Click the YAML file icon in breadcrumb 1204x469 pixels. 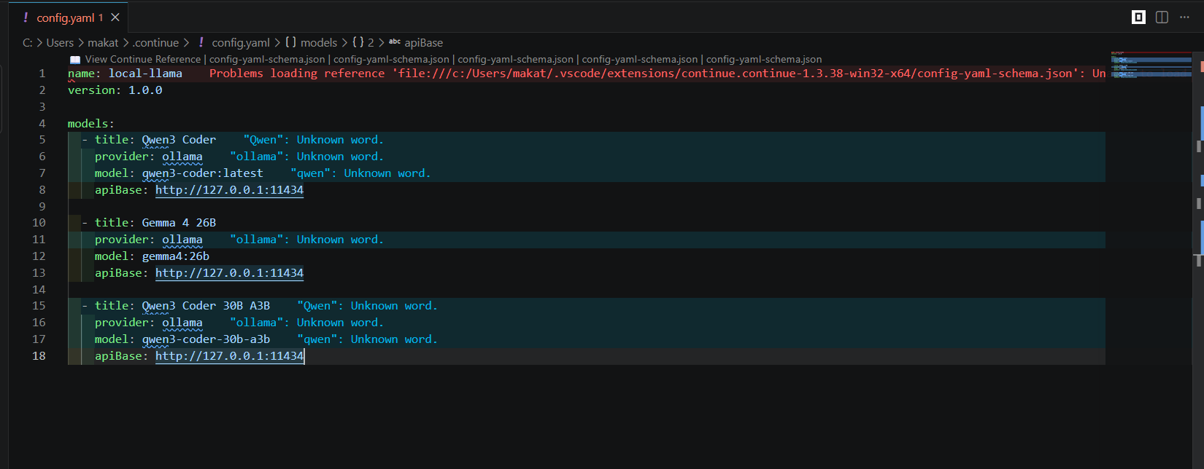[x=201, y=43]
